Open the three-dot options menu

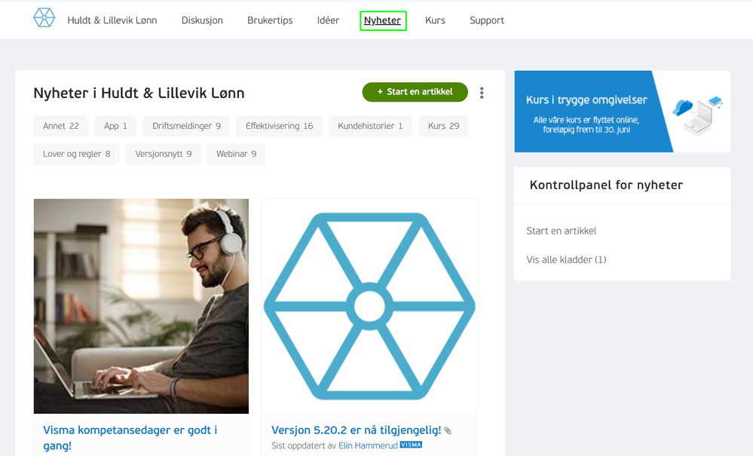click(482, 93)
